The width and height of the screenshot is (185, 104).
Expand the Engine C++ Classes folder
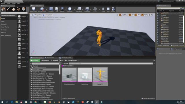30,72
